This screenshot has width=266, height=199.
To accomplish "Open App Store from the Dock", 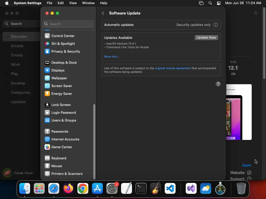I will (97, 188).
